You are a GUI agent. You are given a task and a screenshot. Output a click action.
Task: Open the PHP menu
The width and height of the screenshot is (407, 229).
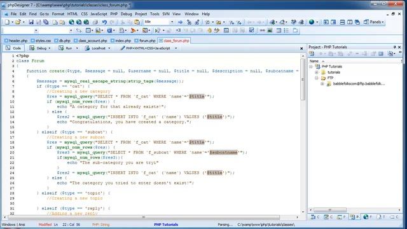coord(114,14)
